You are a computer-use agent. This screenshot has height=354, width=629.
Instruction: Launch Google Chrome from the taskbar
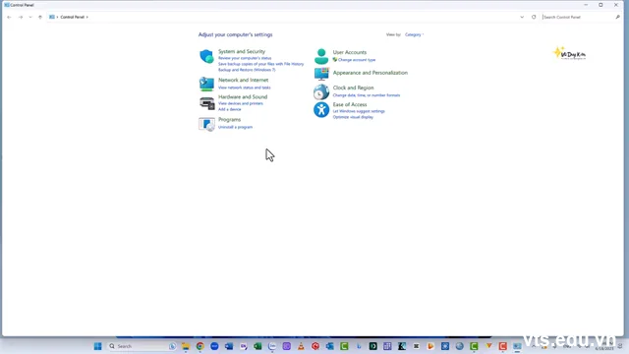(200, 346)
